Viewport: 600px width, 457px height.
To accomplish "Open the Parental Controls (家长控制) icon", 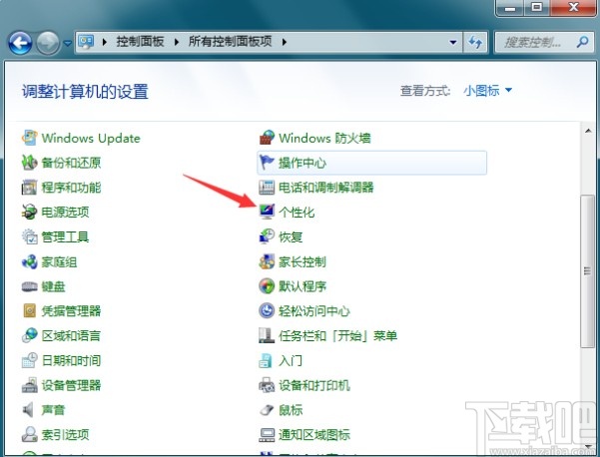I will [x=267, y=261].
